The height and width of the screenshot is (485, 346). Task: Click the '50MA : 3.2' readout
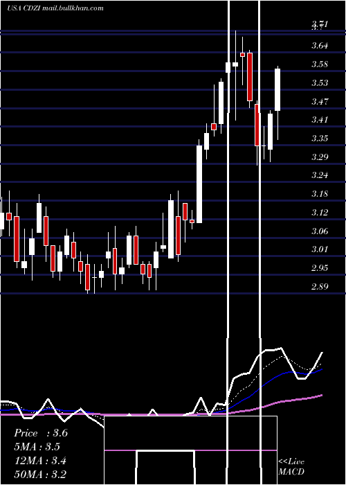click(x=40, y=475)
